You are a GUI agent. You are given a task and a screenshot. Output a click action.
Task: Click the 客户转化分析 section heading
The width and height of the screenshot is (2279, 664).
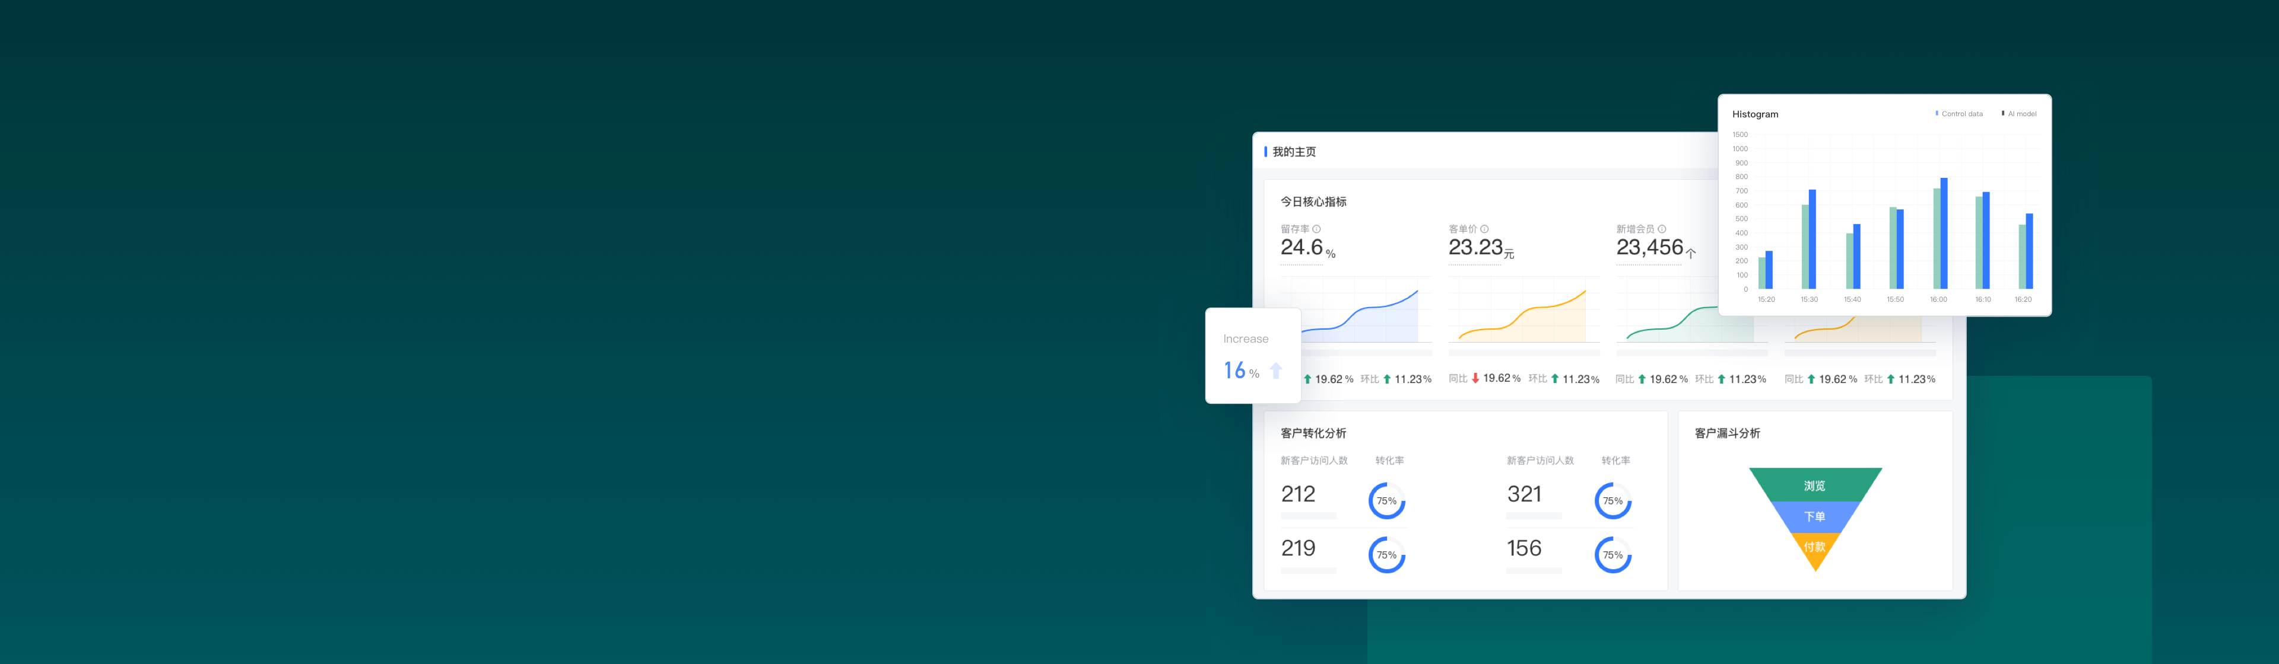tap(1313, 433)
